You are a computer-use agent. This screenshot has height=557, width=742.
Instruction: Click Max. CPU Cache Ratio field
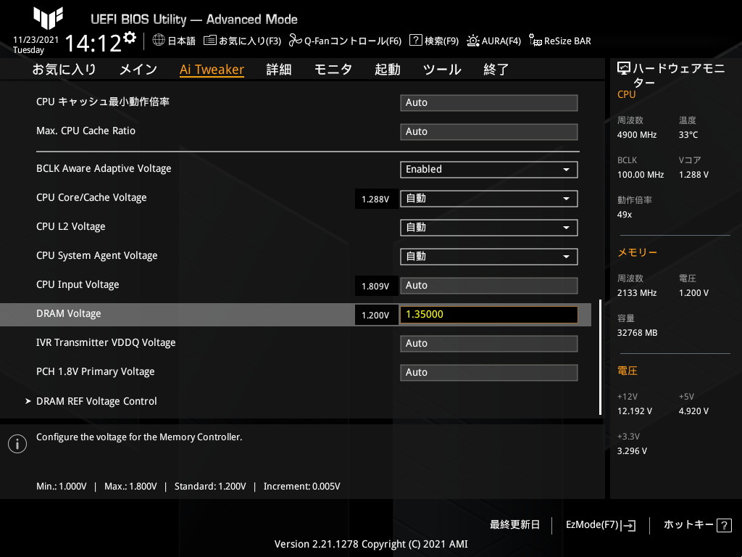tap(489, 132)
